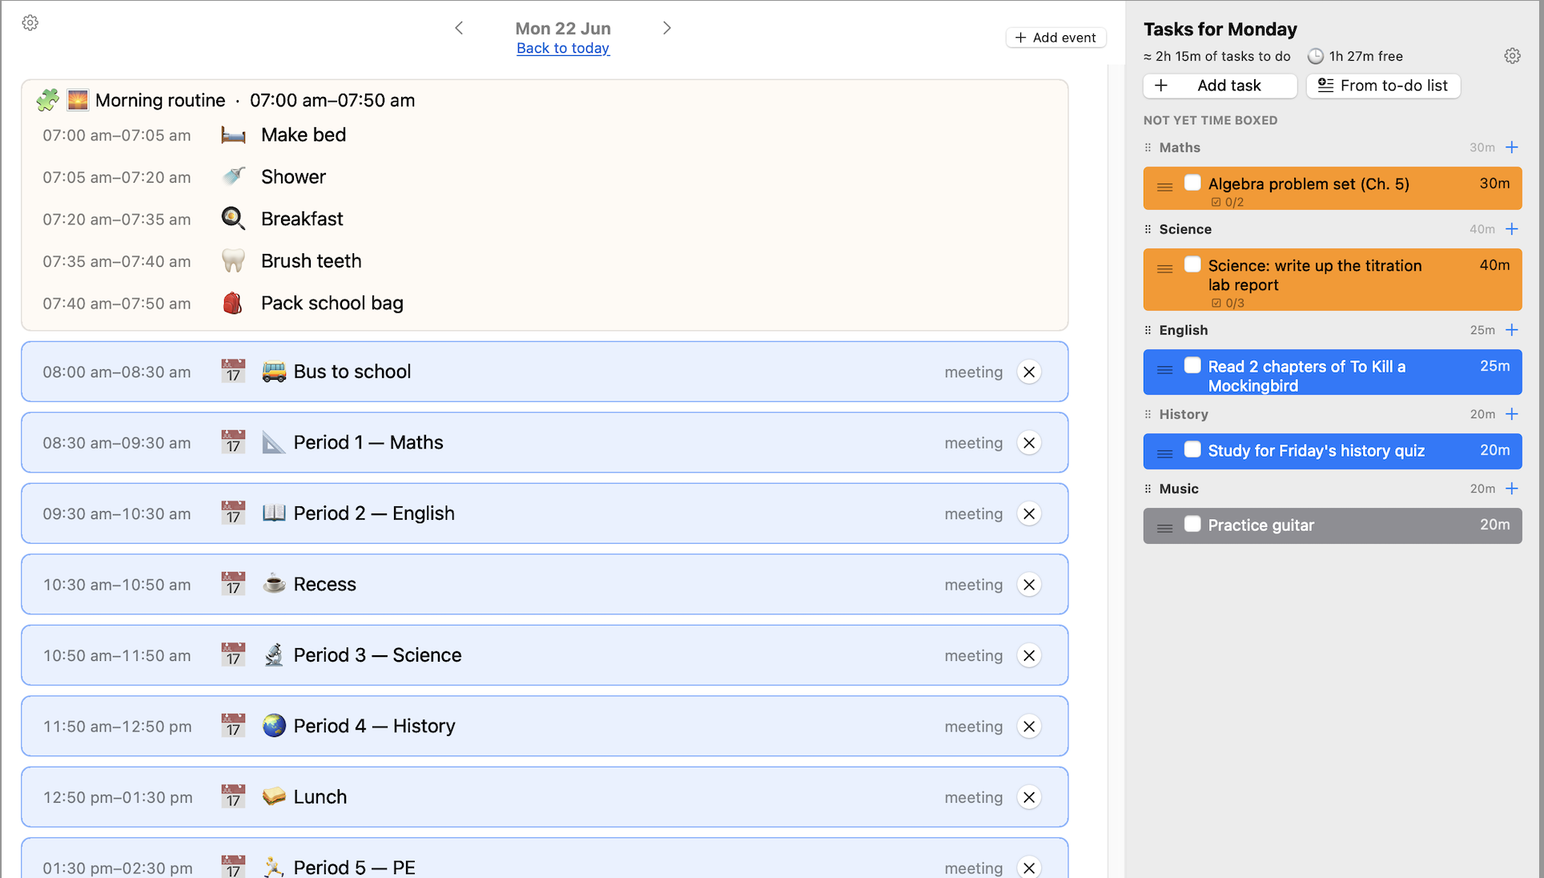Check off Science titration lab report task

(x=1192, y=264)
